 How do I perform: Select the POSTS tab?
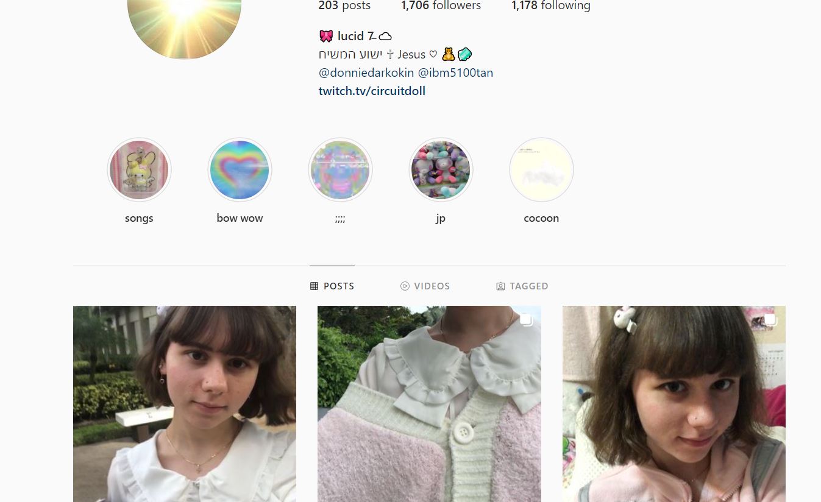tap(332, 286)
